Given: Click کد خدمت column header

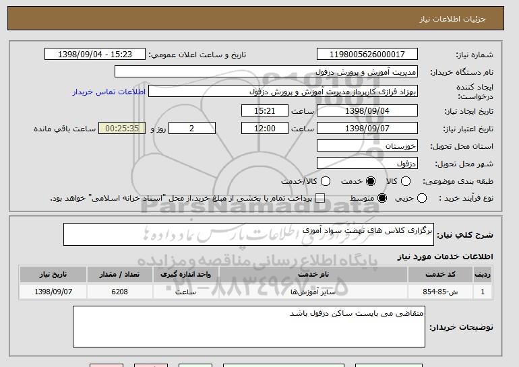Looking at the screenshot, I should point(440,275).
